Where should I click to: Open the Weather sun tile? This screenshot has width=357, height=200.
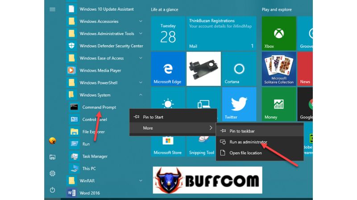(x=168, y=98)
